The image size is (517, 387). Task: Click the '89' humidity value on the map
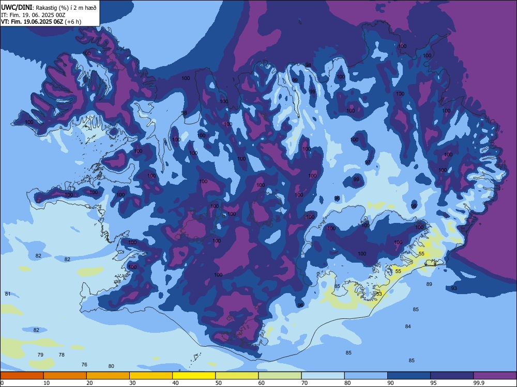pyautogui.click(x=429, y=284)
